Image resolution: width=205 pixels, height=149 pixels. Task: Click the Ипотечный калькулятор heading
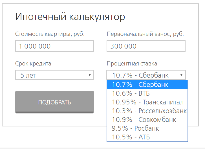click(x=70, y=17)
